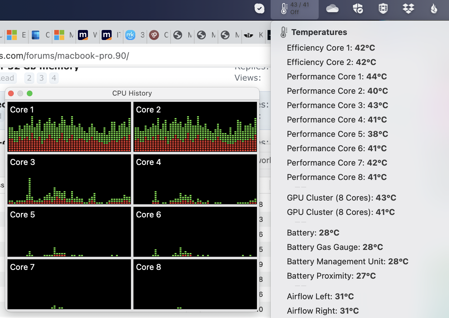
Task: Click the blue squares favicon in the tab bar
Action: [x=36, y=35]
